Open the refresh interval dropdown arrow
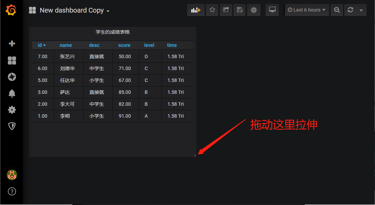This screenshot has width=375, height=205. (x=361, y=10)
